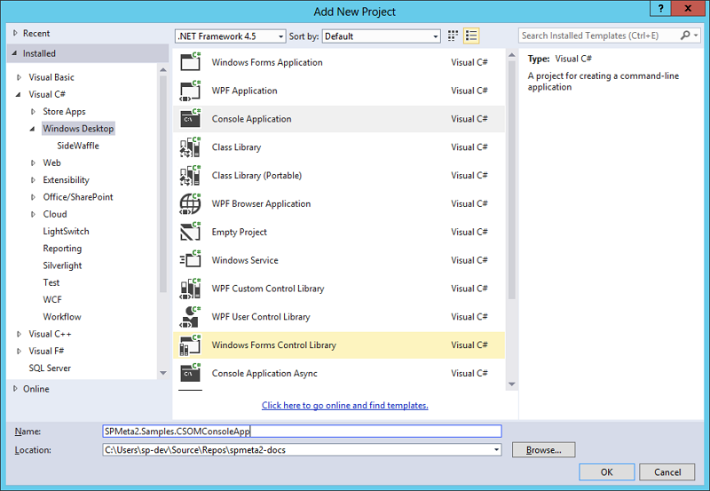710x491 pixels.
Task: Collapse the Windows Desktop node
Action: click(x=32, y=129)
